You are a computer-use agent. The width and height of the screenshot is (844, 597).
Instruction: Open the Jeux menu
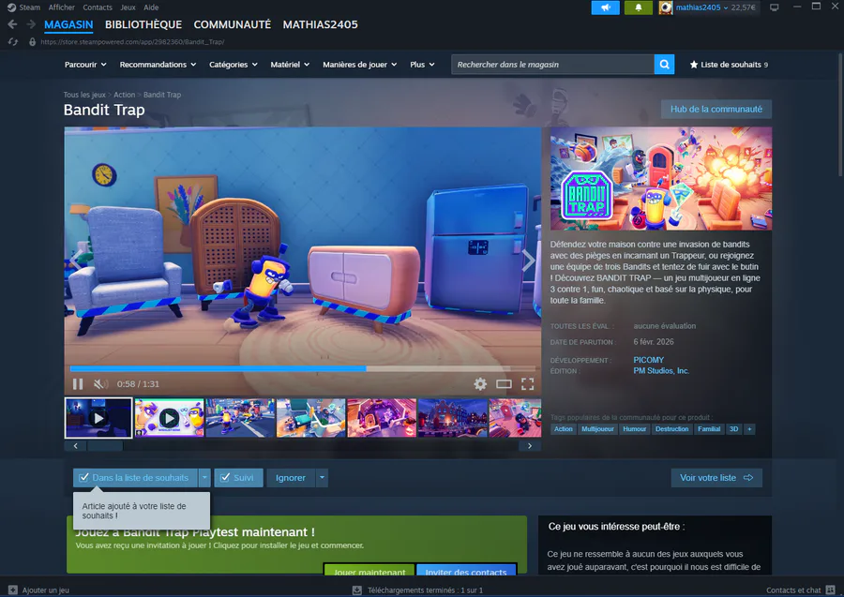click(x=128, y=7)
